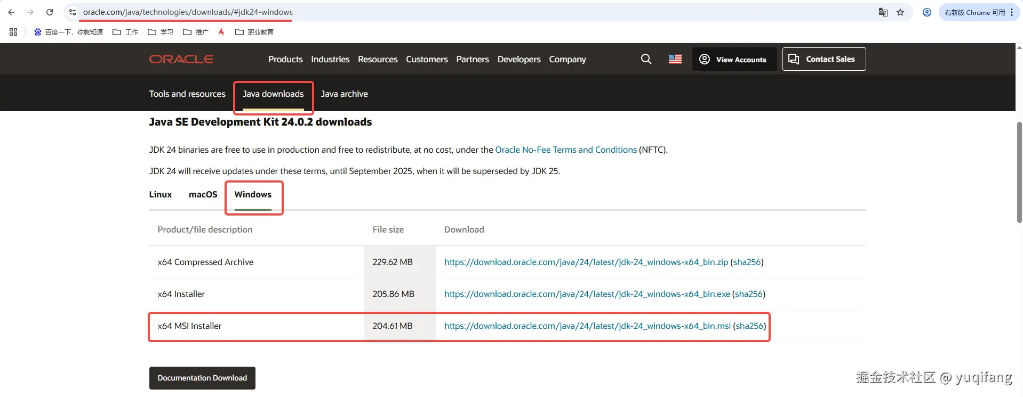The image size is (1023, 397).
Task: Open the 学习 bookmark folder
Action: coord(161,32)
